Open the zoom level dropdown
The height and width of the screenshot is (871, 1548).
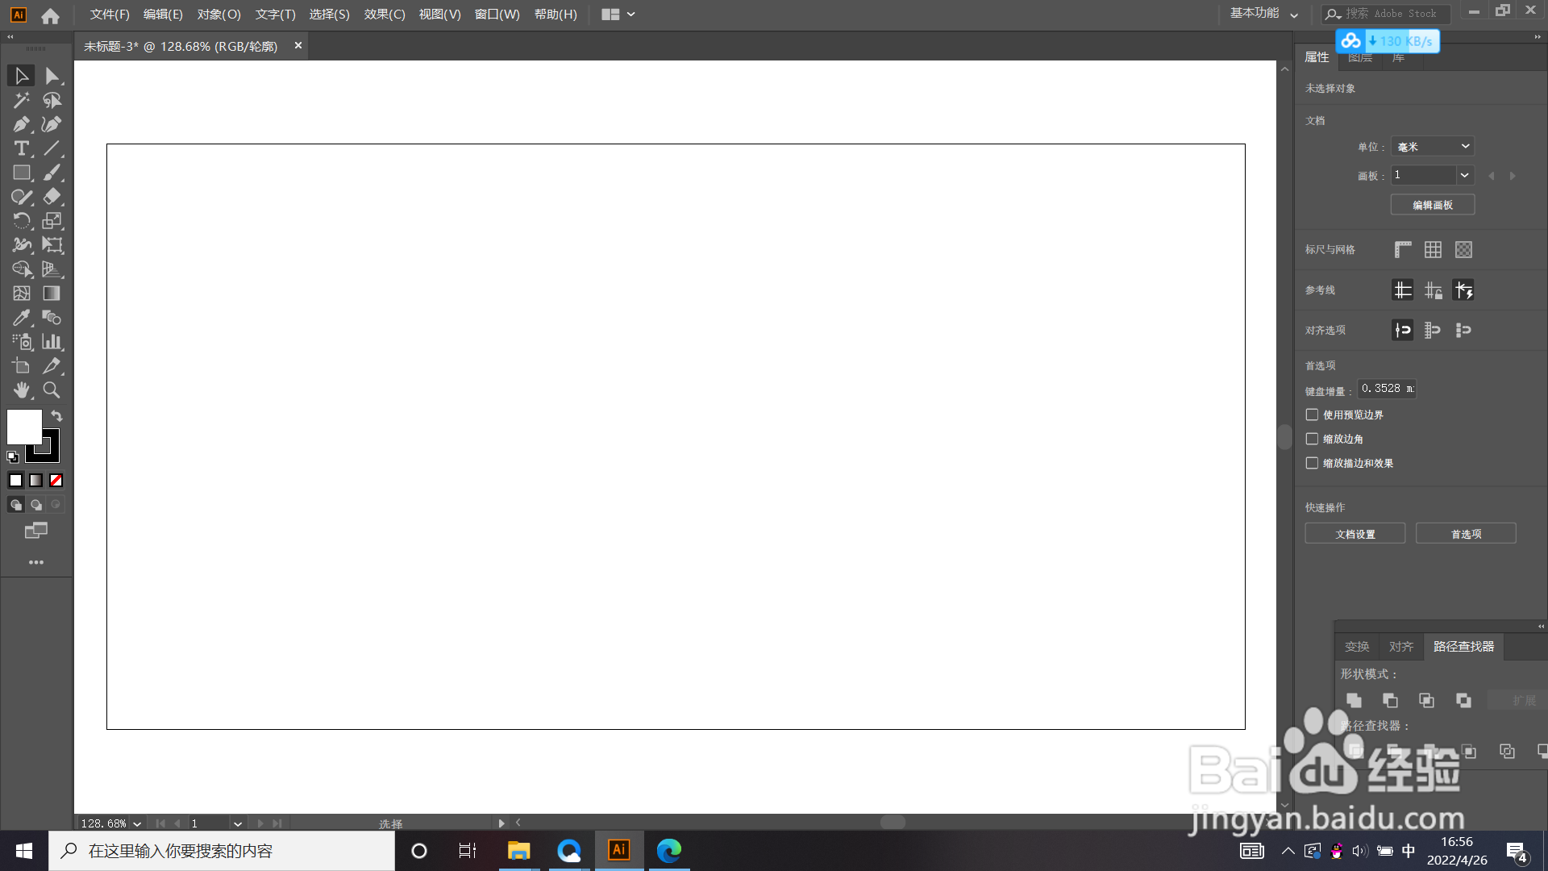pos(137,823)
